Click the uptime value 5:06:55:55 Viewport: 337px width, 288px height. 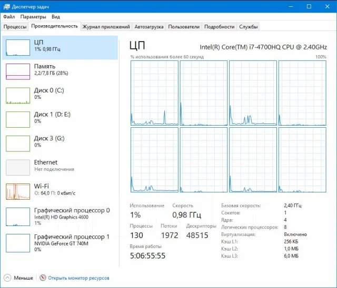147,255
